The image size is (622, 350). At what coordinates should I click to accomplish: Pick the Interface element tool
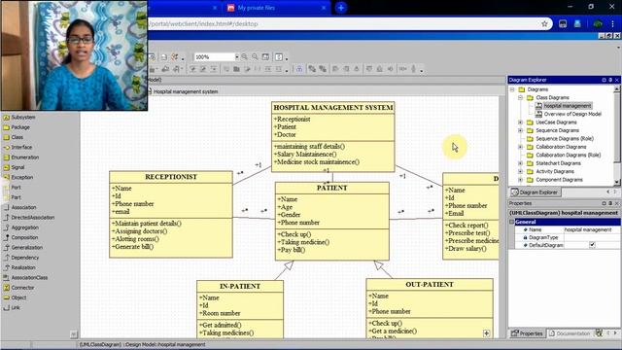point(17,147)
